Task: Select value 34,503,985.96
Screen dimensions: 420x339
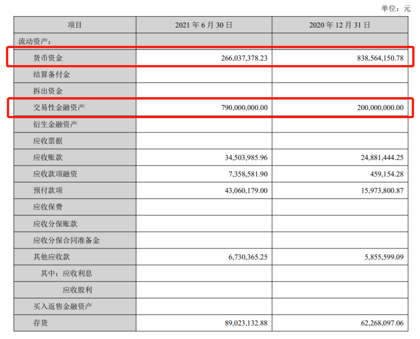Action: tap(246, 158)
